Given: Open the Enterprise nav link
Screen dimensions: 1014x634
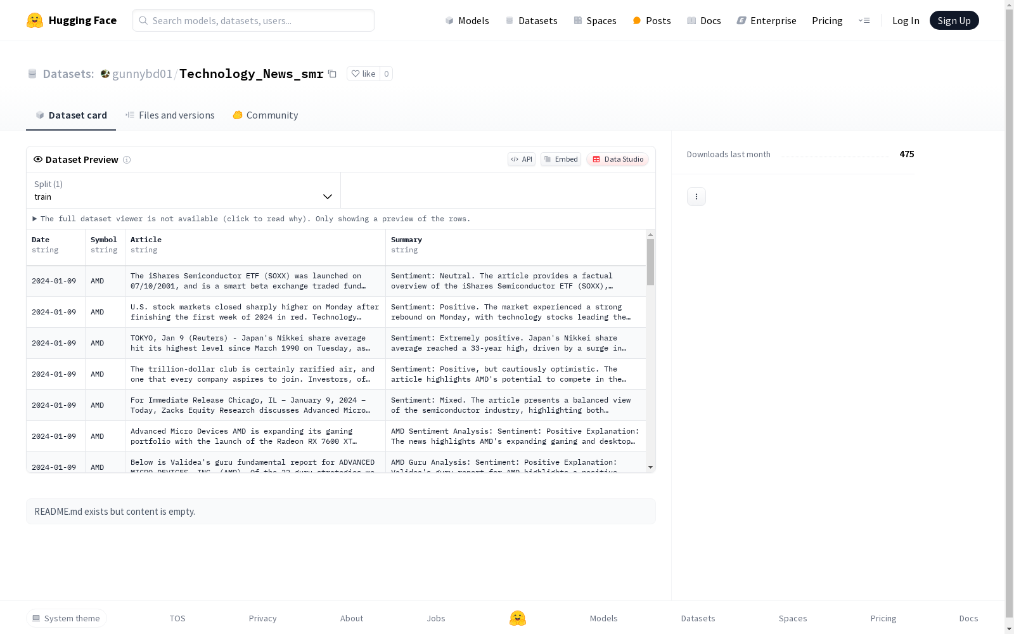Looking at the screenshot, I should [766, 20].
